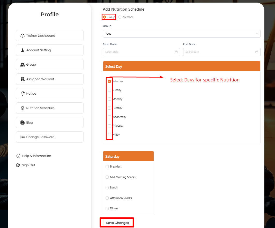Viewport: 275px width, 228px height.
Task: Check the Monday day checkbox
Action: click(109, 99)
